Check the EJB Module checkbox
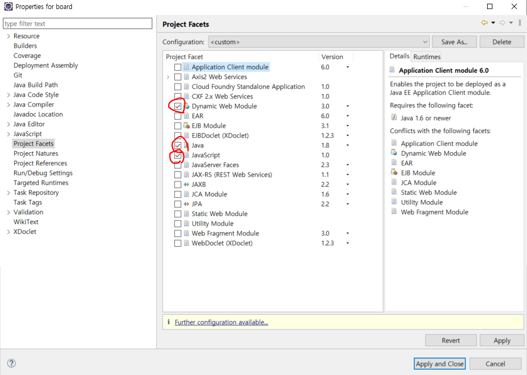Viewport: 527px width, 375px height. pyautogui.click(x=178, y=126)
